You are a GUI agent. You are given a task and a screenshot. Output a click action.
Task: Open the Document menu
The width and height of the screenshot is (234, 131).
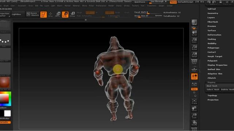(x=22, y=6)
